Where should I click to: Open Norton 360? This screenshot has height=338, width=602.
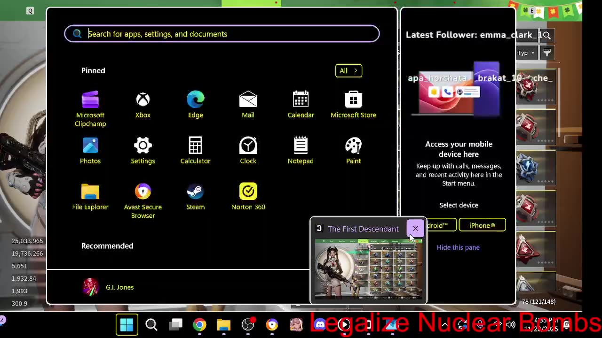pyautogui.click(x=248, y=197)
